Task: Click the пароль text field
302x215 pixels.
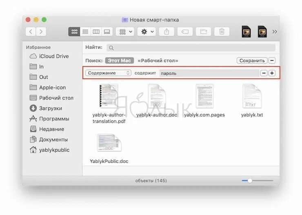Action: [x=209, y=73]
